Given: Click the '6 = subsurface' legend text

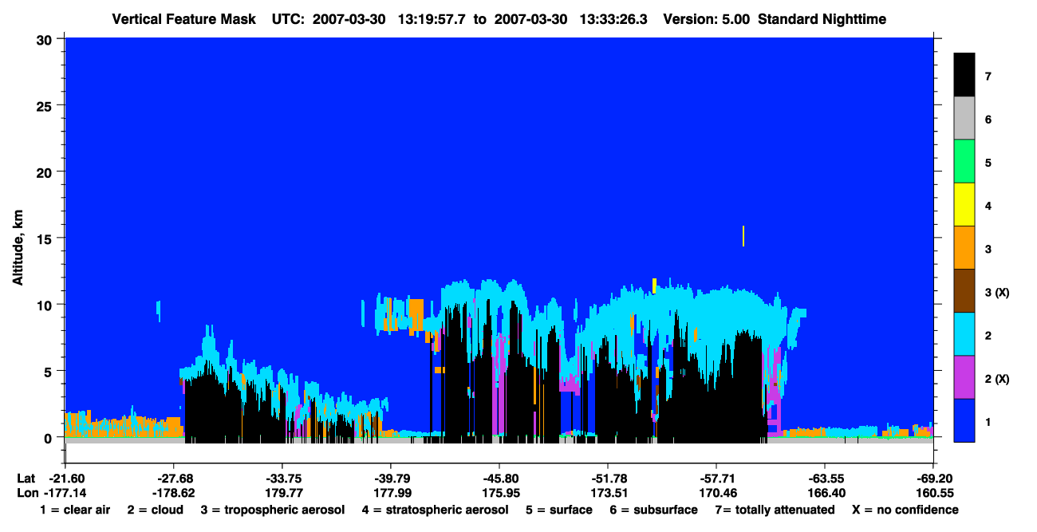Looking at the screenshot, I should 653,510.
